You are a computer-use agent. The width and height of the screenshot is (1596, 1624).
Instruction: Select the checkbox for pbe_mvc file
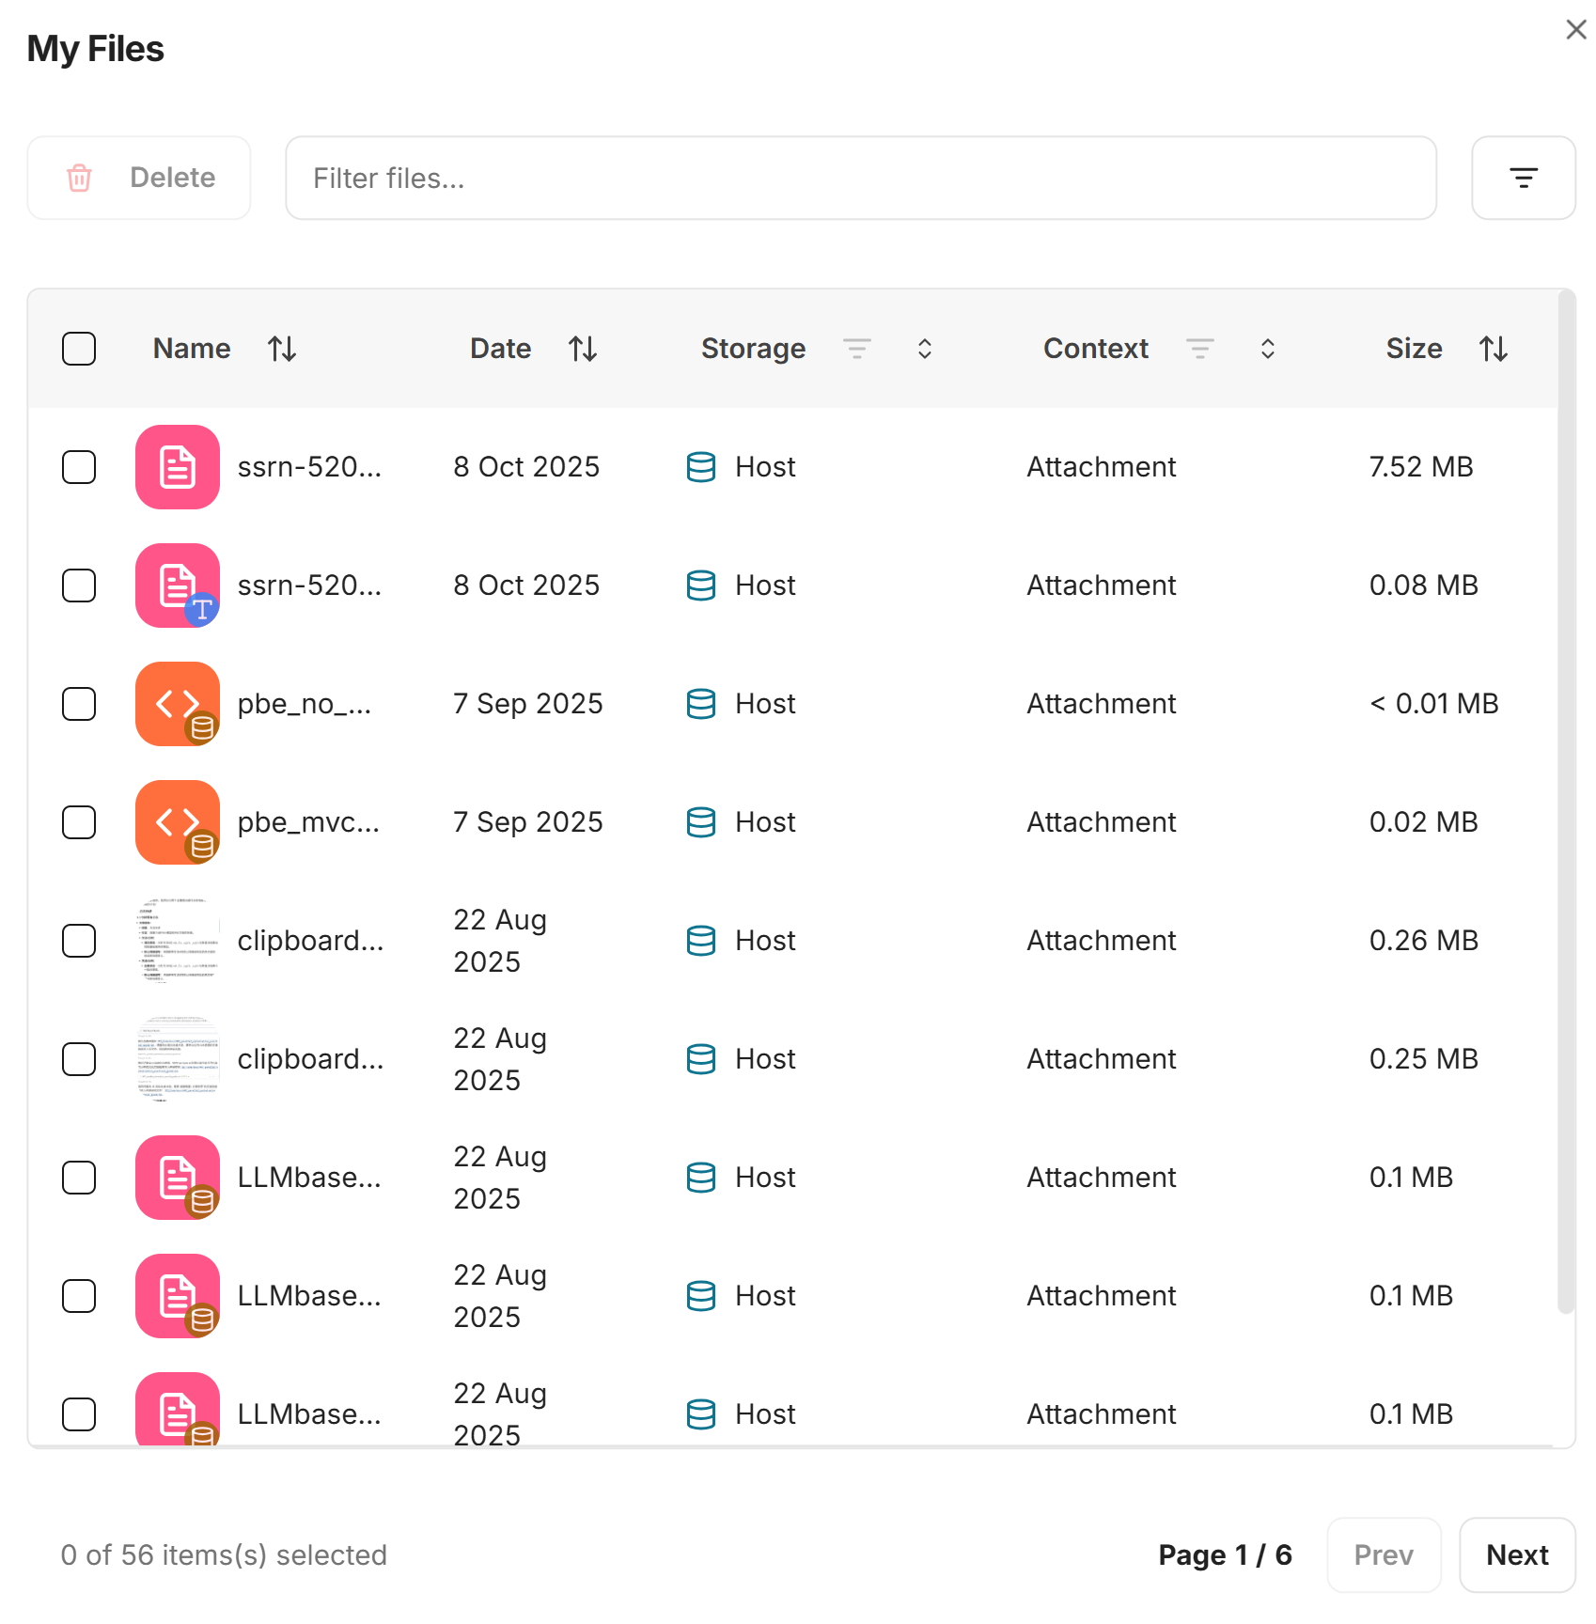coord(79,822)
